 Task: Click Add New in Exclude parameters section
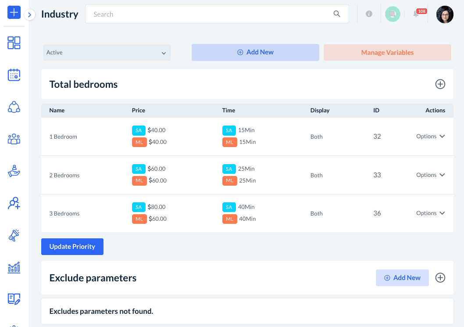click(x=402, y=278)
